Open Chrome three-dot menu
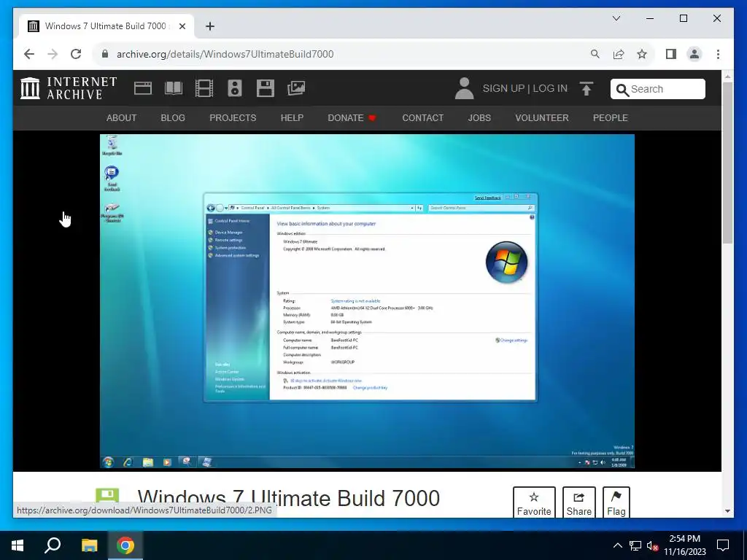 (718, 54)
